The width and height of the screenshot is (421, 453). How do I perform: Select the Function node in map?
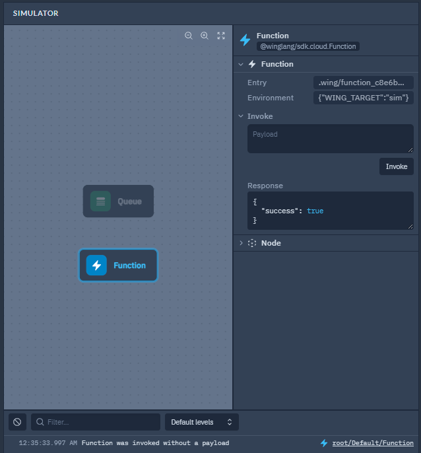click(x=118, y=265)
